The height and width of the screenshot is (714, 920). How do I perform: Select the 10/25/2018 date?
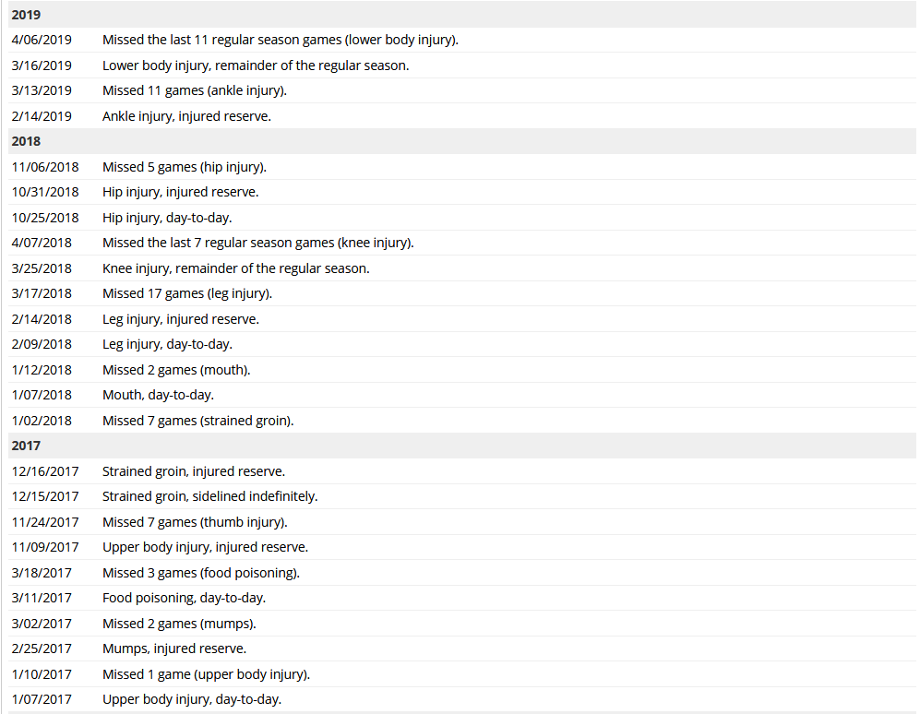tap(45, 218)
